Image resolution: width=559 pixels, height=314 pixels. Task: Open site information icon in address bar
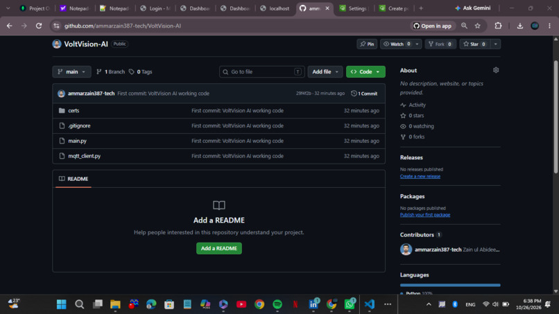[x=56, y=26]
